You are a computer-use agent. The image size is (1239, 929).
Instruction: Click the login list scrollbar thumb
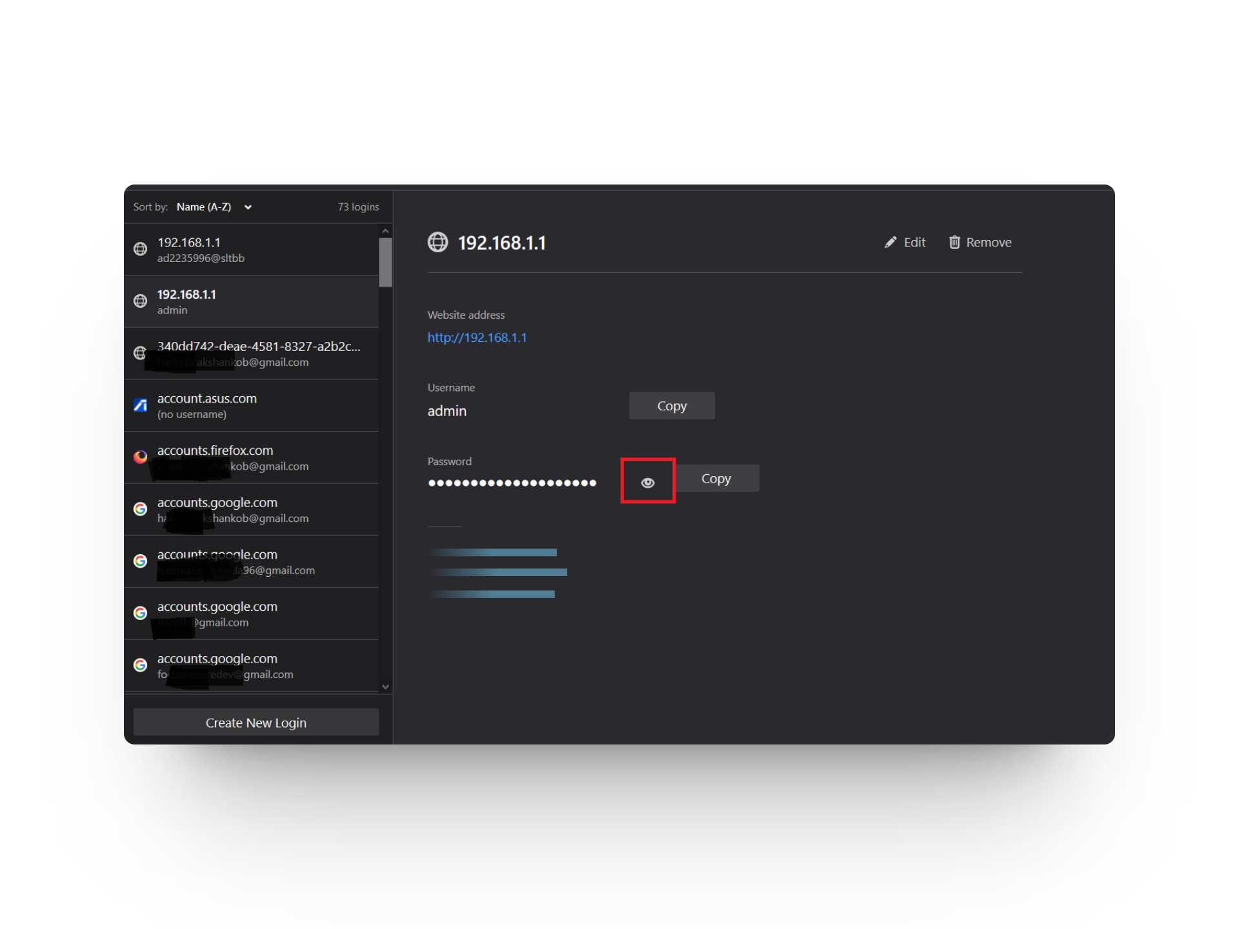click(x=385, y=262)
